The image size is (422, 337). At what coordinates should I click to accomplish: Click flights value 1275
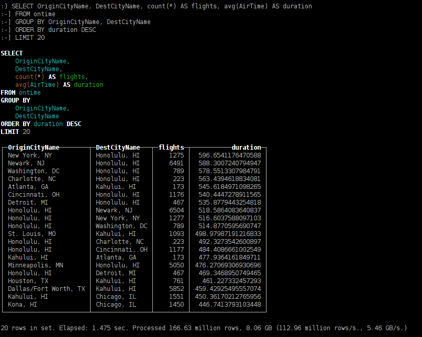[176, 155]
